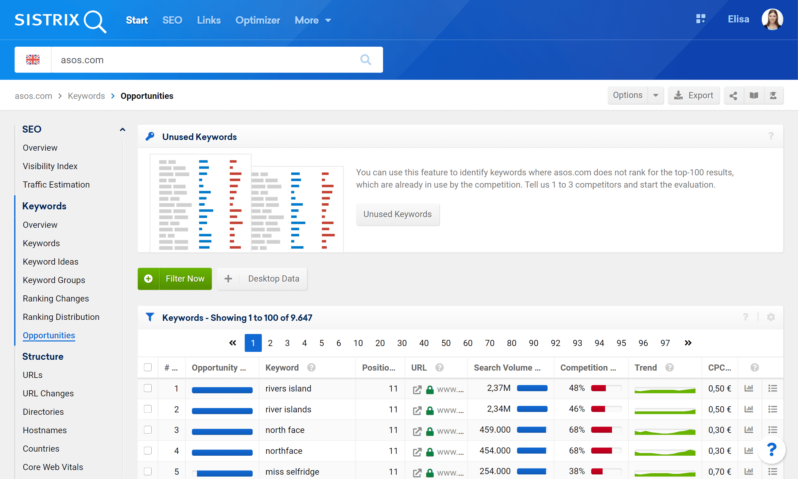The image size is (798, 479).
Task: Click the Unused Keywords preview thumbnail
Action: coord(247,203)
